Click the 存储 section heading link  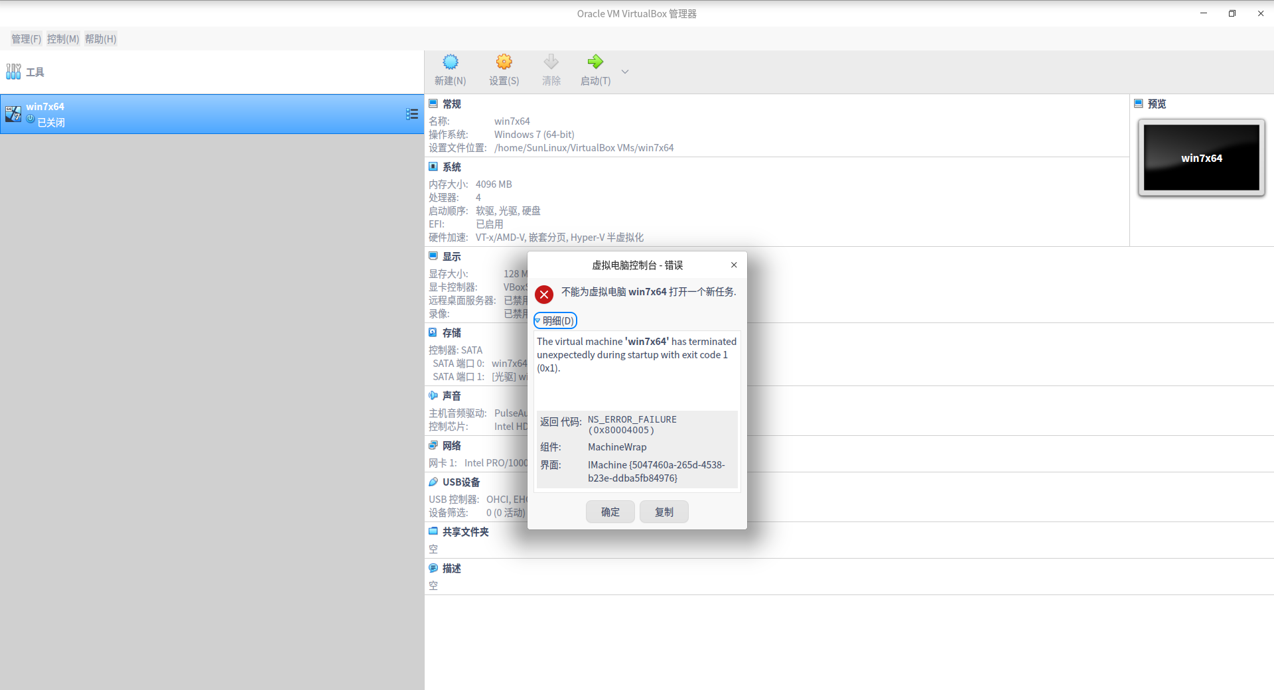[x=452, y=333]
